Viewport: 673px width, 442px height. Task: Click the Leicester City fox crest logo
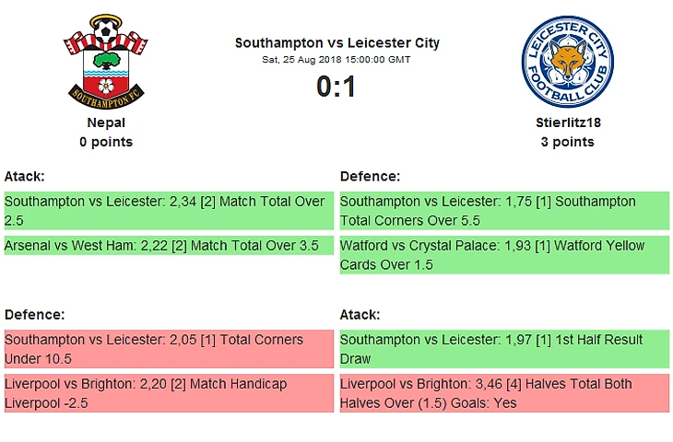tap(567, 63)
